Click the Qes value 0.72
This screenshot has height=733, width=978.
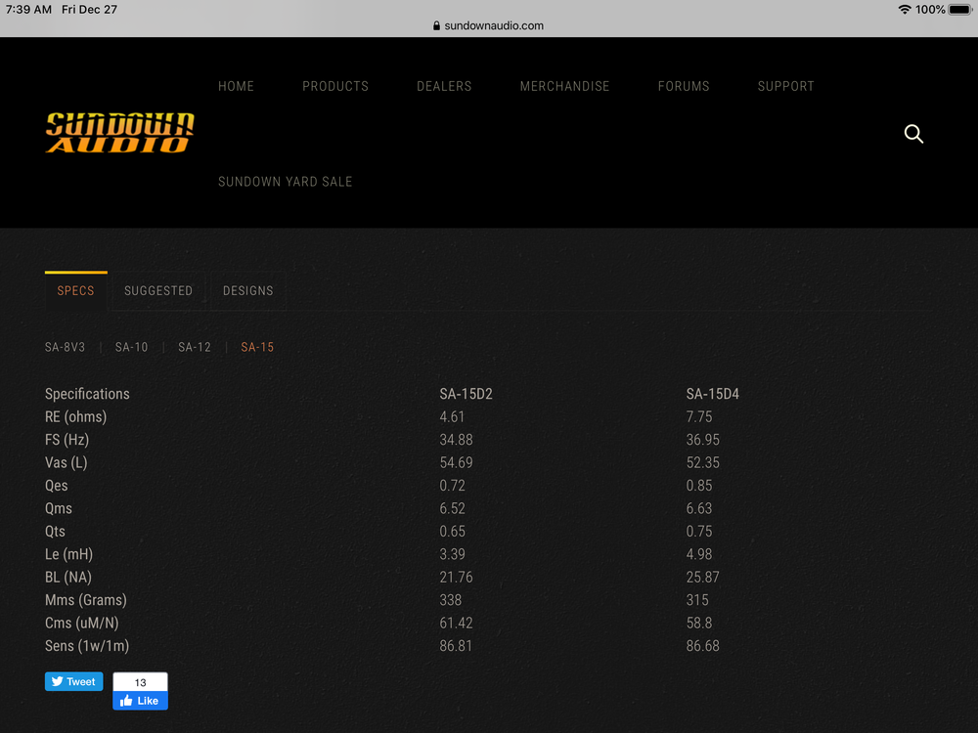(452, 486)
